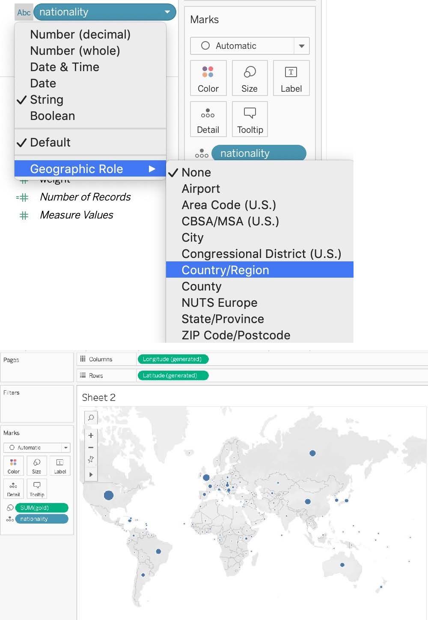Click the Longitude (generated) pill in Columns

172,359
